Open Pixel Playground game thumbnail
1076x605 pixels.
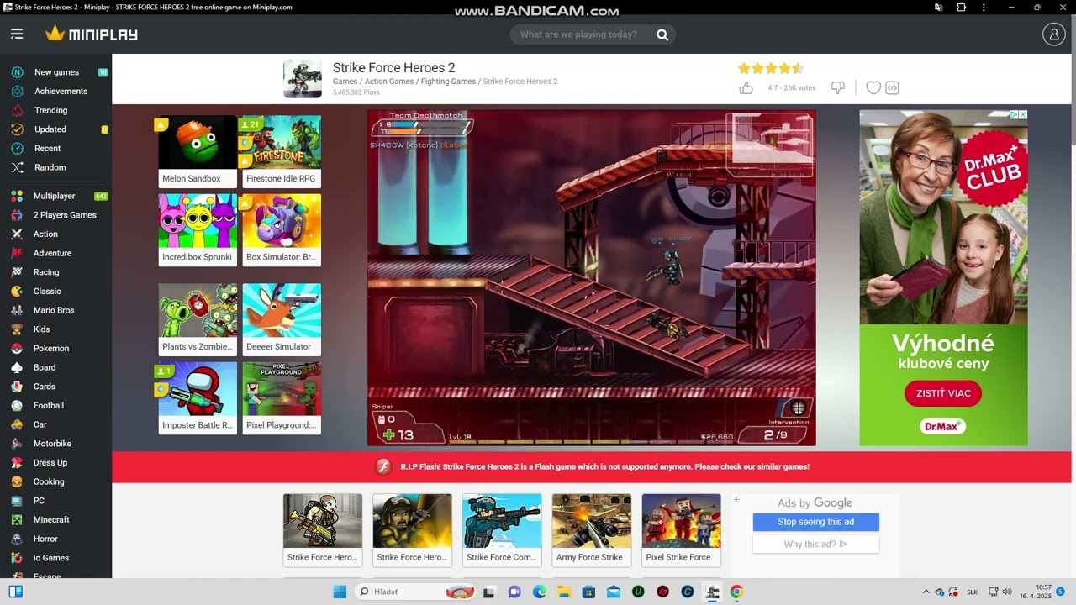282,397
